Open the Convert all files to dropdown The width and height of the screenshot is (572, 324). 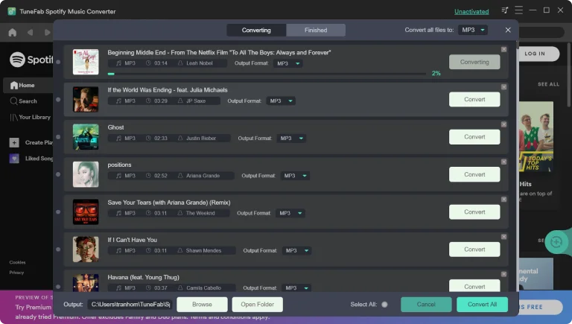[x=473, y=30]
